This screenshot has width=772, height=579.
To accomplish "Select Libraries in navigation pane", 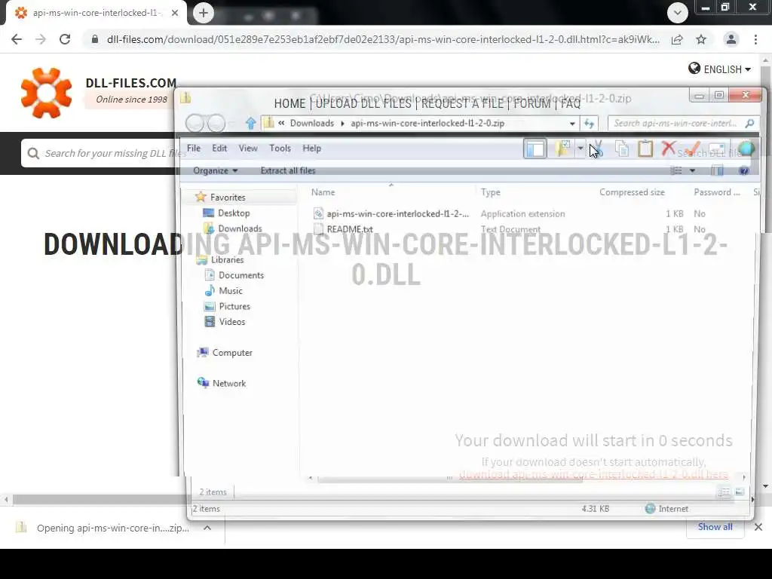I will (x=227, y=259).
